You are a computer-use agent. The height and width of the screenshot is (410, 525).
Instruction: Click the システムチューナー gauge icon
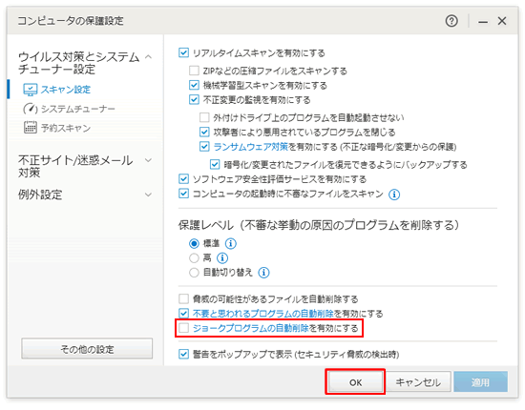(30, 109)
